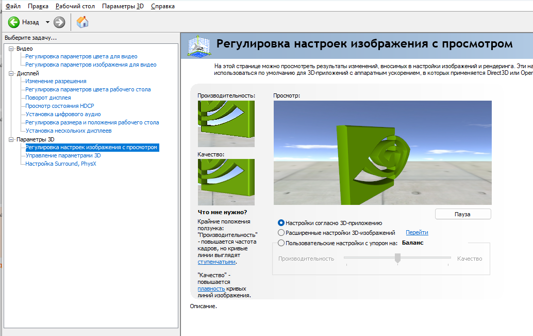
Task: Select Регулировка параметров изображения для видео
Action: 91,65
